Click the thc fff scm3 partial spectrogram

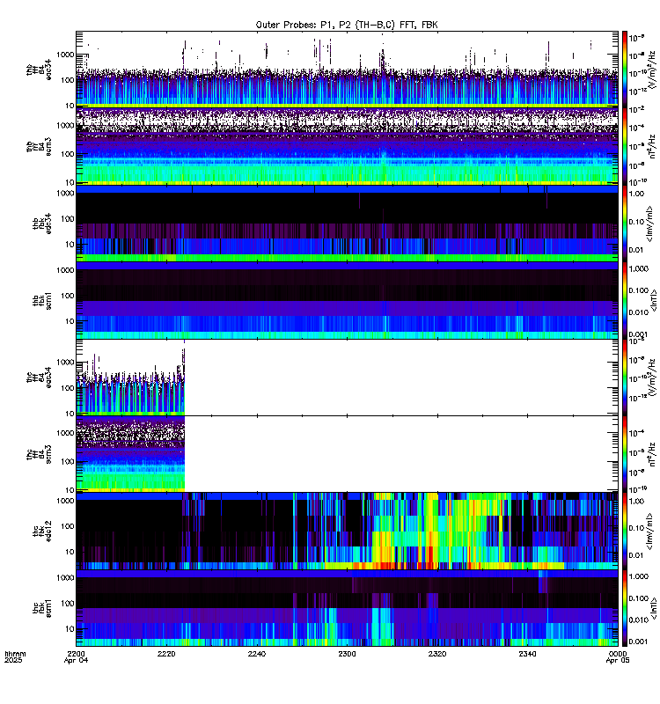[x=130, y=454]
